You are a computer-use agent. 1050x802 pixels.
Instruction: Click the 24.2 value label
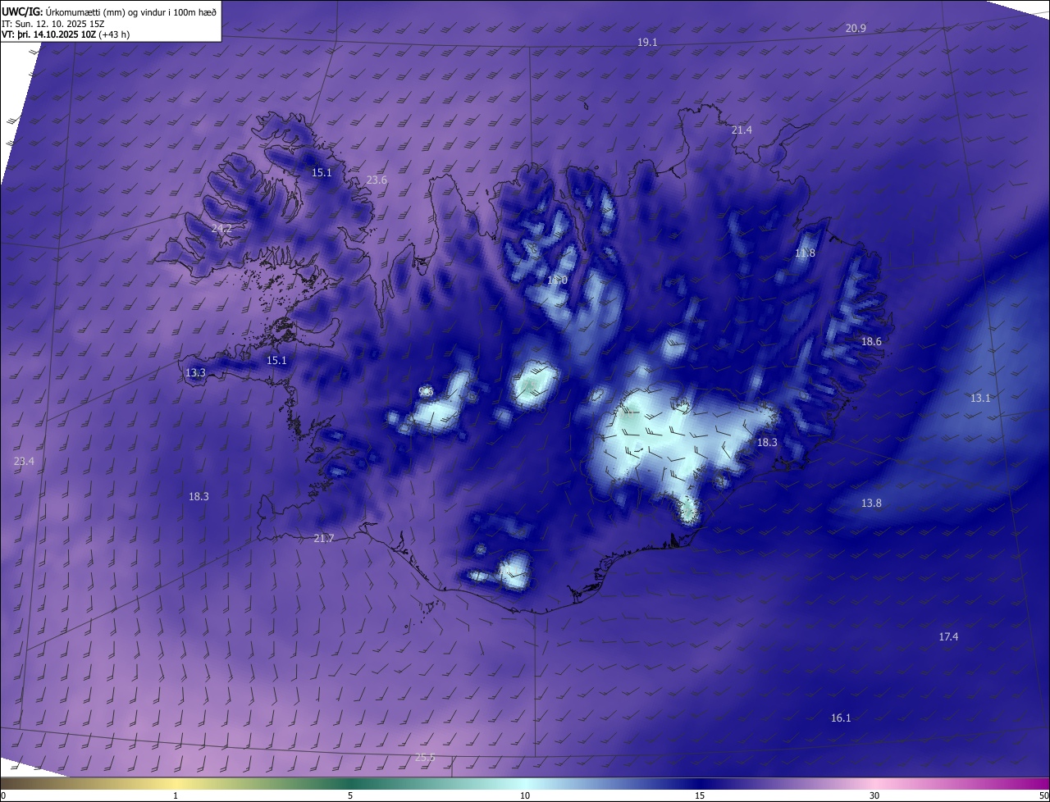221,228
